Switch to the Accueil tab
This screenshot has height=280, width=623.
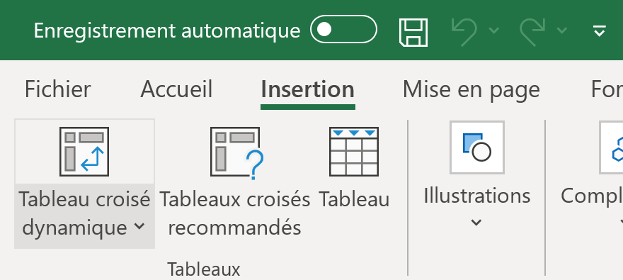click(x=176, y=89)
